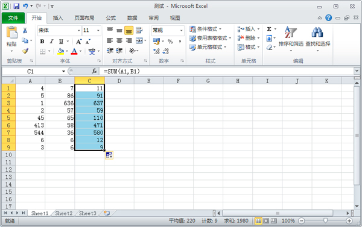Screen dimensions: 362x227
Task: Click the Cut scissors icon
Action: click(25, 30)
